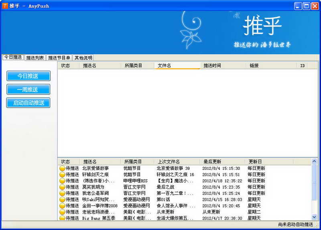Click 星期二 update day cell
Image resolution: width=321 pixels, height=230 pixels.
coord(254,212)
